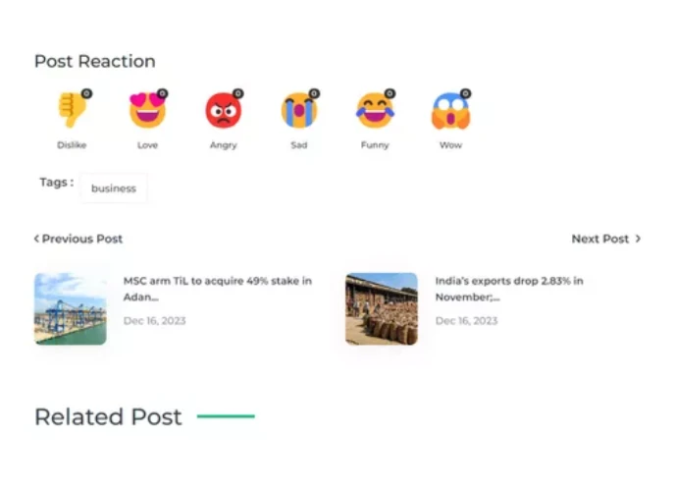Screen dimensions: 675x490
Task: Go to Next Post link
Action: (599, 239)
